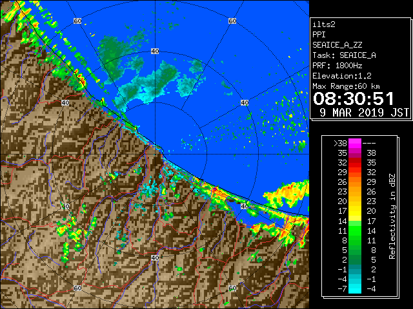This screenshot has width=413, height=309.
Task: Click the 40 km ring label north of center
Action: pos(155,51)
